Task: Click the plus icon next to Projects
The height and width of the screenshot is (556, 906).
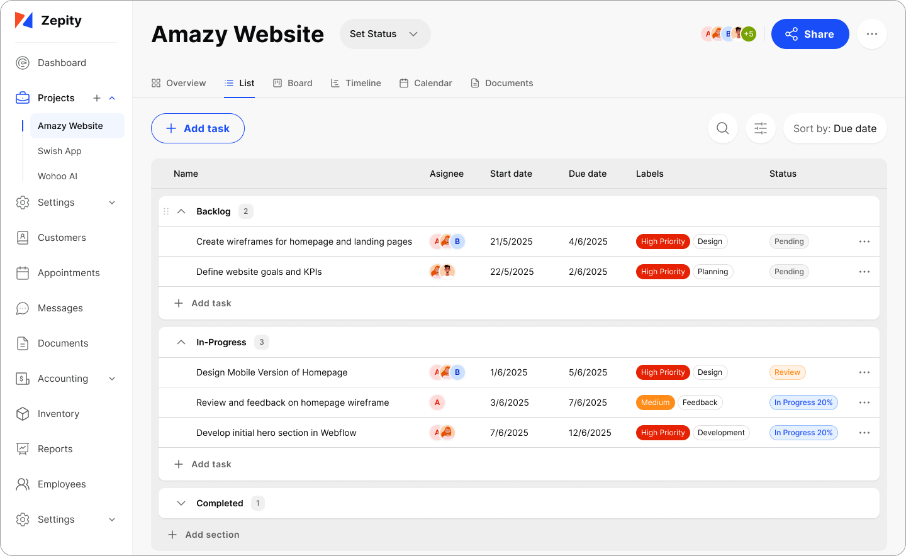Action: [97, 98]
